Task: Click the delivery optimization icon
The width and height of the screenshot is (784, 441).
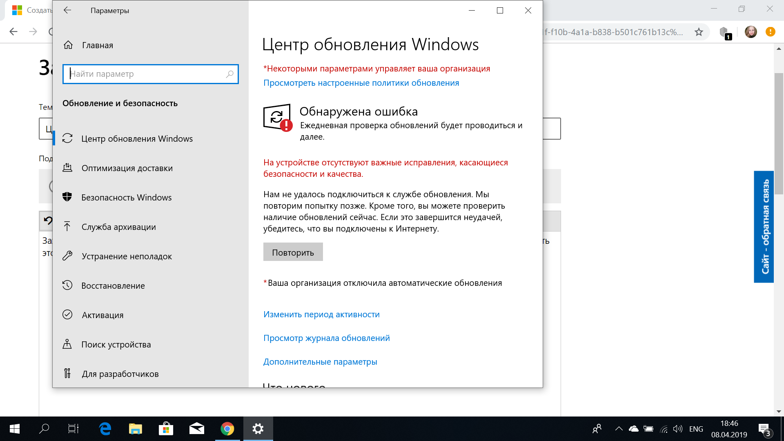Action: pyautogui.click(x=67, y=167)
